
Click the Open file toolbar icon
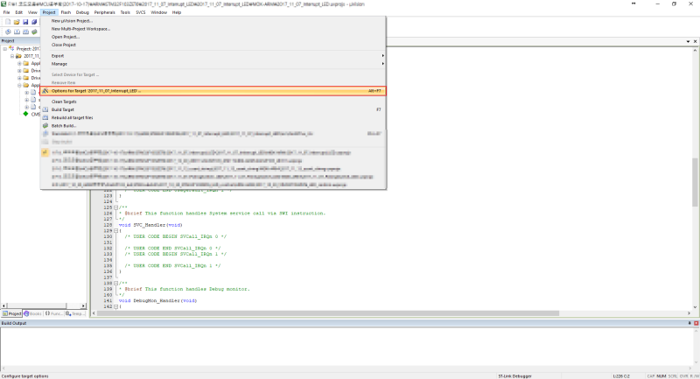coord(15,22)
